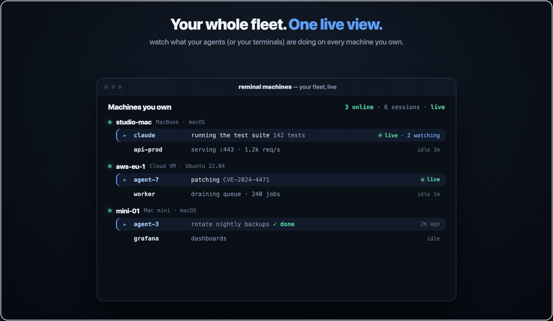The height and width of the screenshot is (321, 553).
Task: Click the third window traffic-light dot
Action: pyautogui.click(x=120, y=87)
